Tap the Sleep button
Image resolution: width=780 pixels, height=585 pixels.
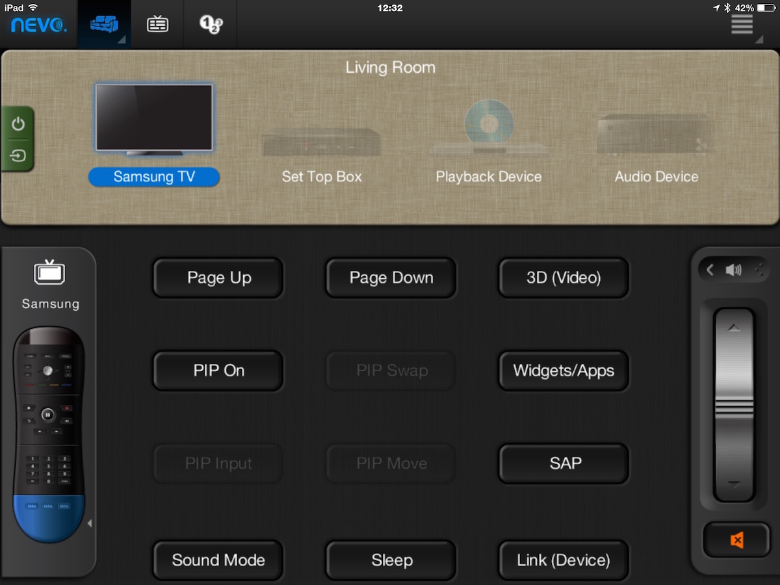(x=391, y=560)
